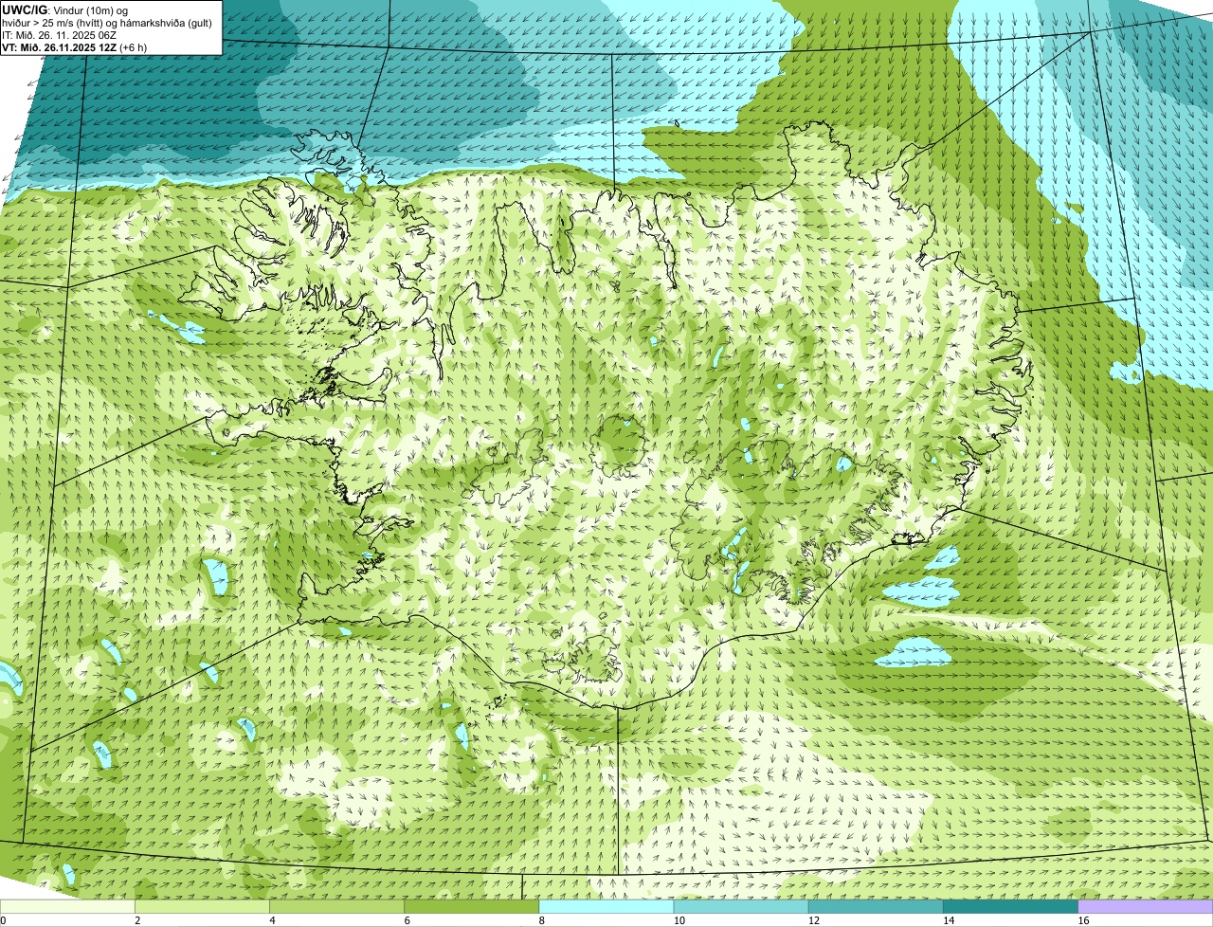The image size is (1213, 927).
Task: Click the 'UWC/IG: Vindur (10m) og' title line
Action: [x=64, y=10]
